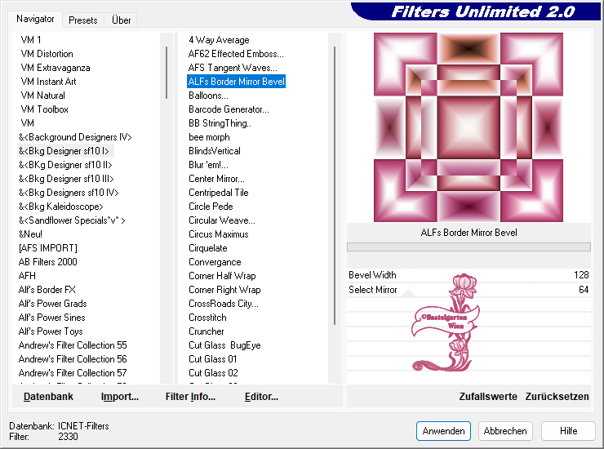The width and height of the screenshot is (604, 449).
Task: Open the filter Editor...
Action: coord(261,397)
